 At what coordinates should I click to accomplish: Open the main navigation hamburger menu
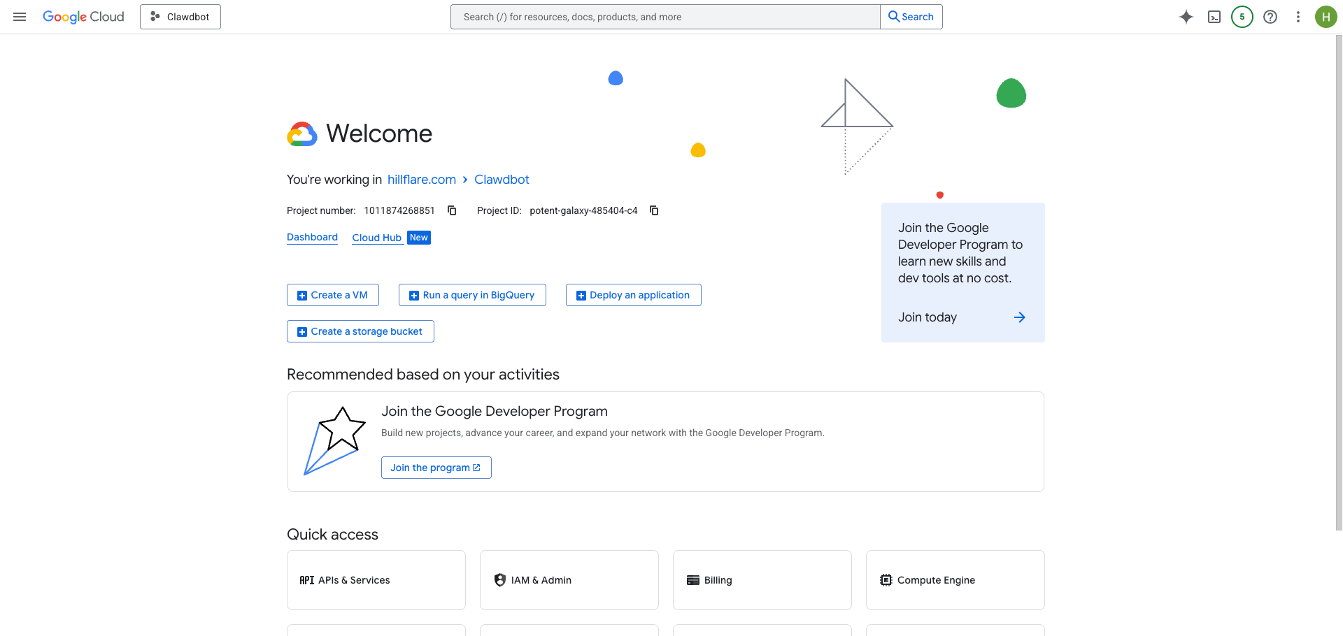(20, 17)
